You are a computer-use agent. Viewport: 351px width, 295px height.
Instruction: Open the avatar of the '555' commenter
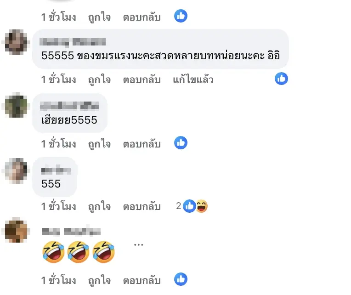[16, 170]
